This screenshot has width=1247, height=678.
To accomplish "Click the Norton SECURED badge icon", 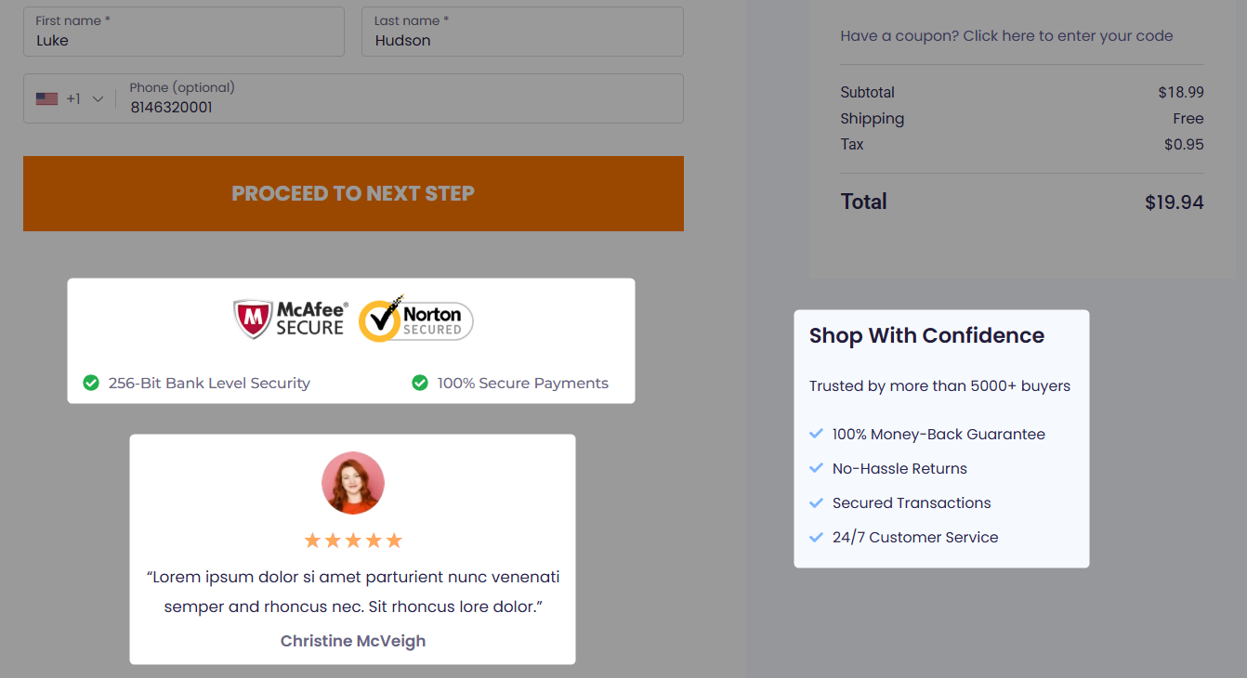I will click(x=415, y=319).
